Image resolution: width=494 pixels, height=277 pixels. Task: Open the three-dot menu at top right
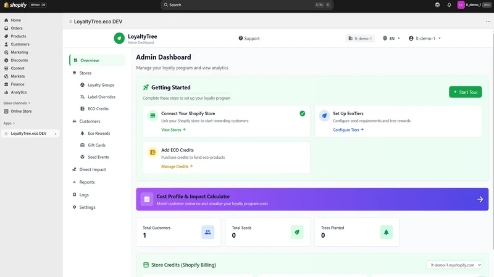(x=488, y=22)
